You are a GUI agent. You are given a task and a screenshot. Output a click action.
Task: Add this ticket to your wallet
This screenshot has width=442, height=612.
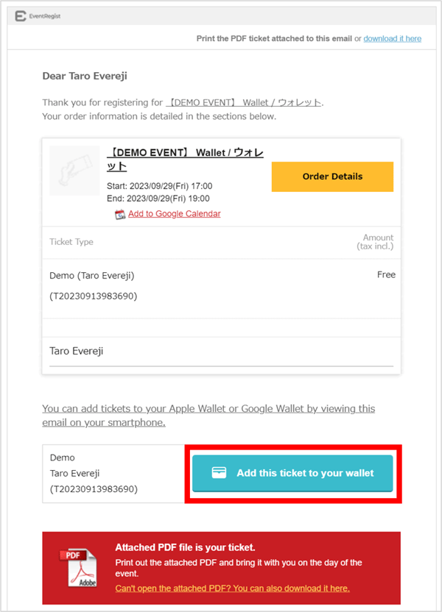292,473
